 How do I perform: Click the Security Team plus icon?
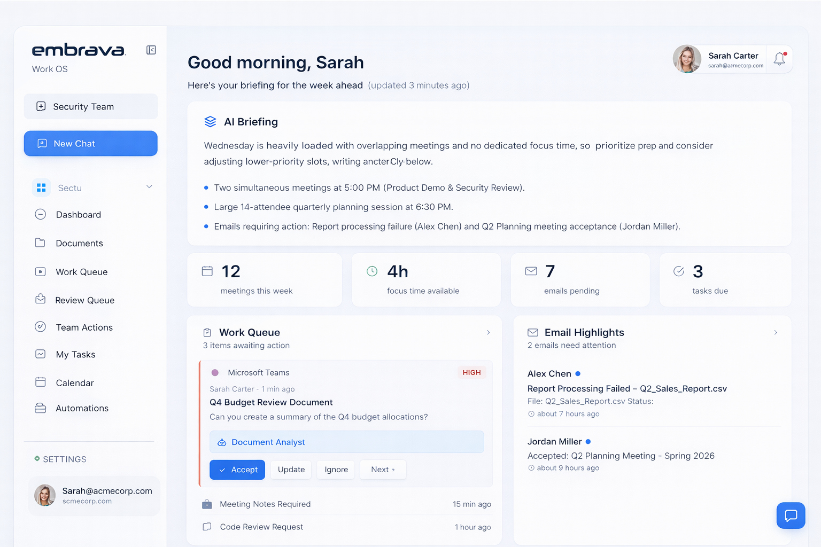click(x=41, y=106)
